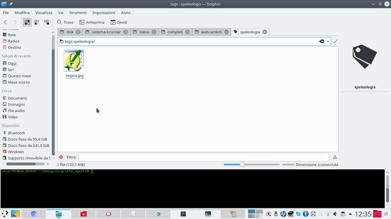This screenshot has height=219, width=391.
Task: Expand the location history dropdown
Action: [x=328, y=42]
